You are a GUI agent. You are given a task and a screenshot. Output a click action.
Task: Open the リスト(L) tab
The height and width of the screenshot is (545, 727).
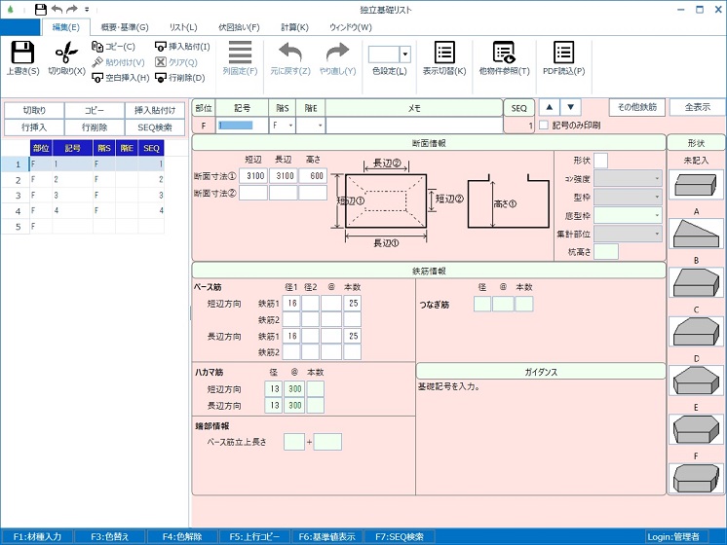183,27
